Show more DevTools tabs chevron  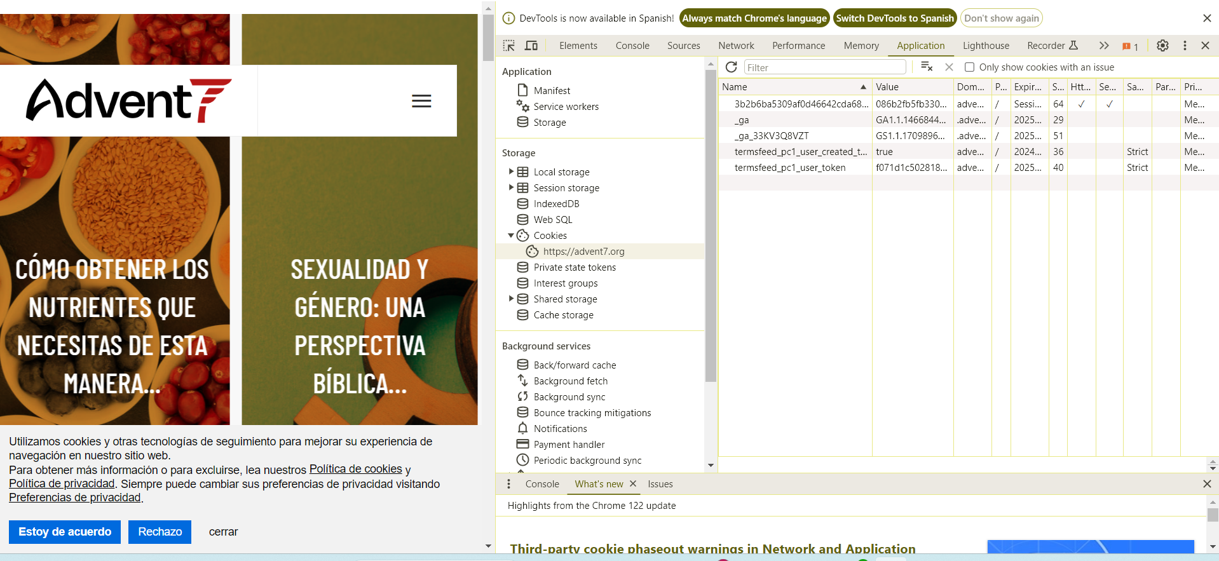[x=1104, y=46]
